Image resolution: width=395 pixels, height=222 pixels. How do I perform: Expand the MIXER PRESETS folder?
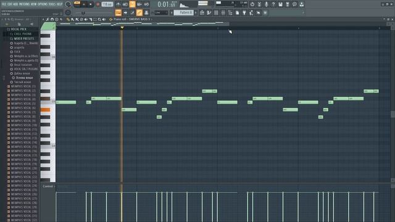pyautogui.click(x=24, y=38)
